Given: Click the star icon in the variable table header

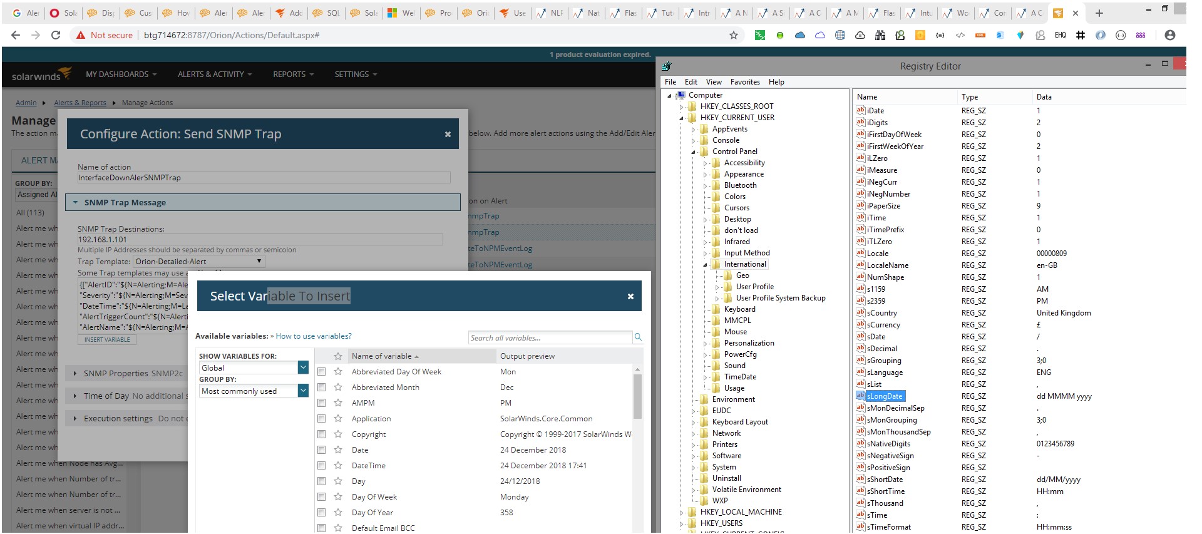Looking at the screenshot, I should click(x=338, y=356).
